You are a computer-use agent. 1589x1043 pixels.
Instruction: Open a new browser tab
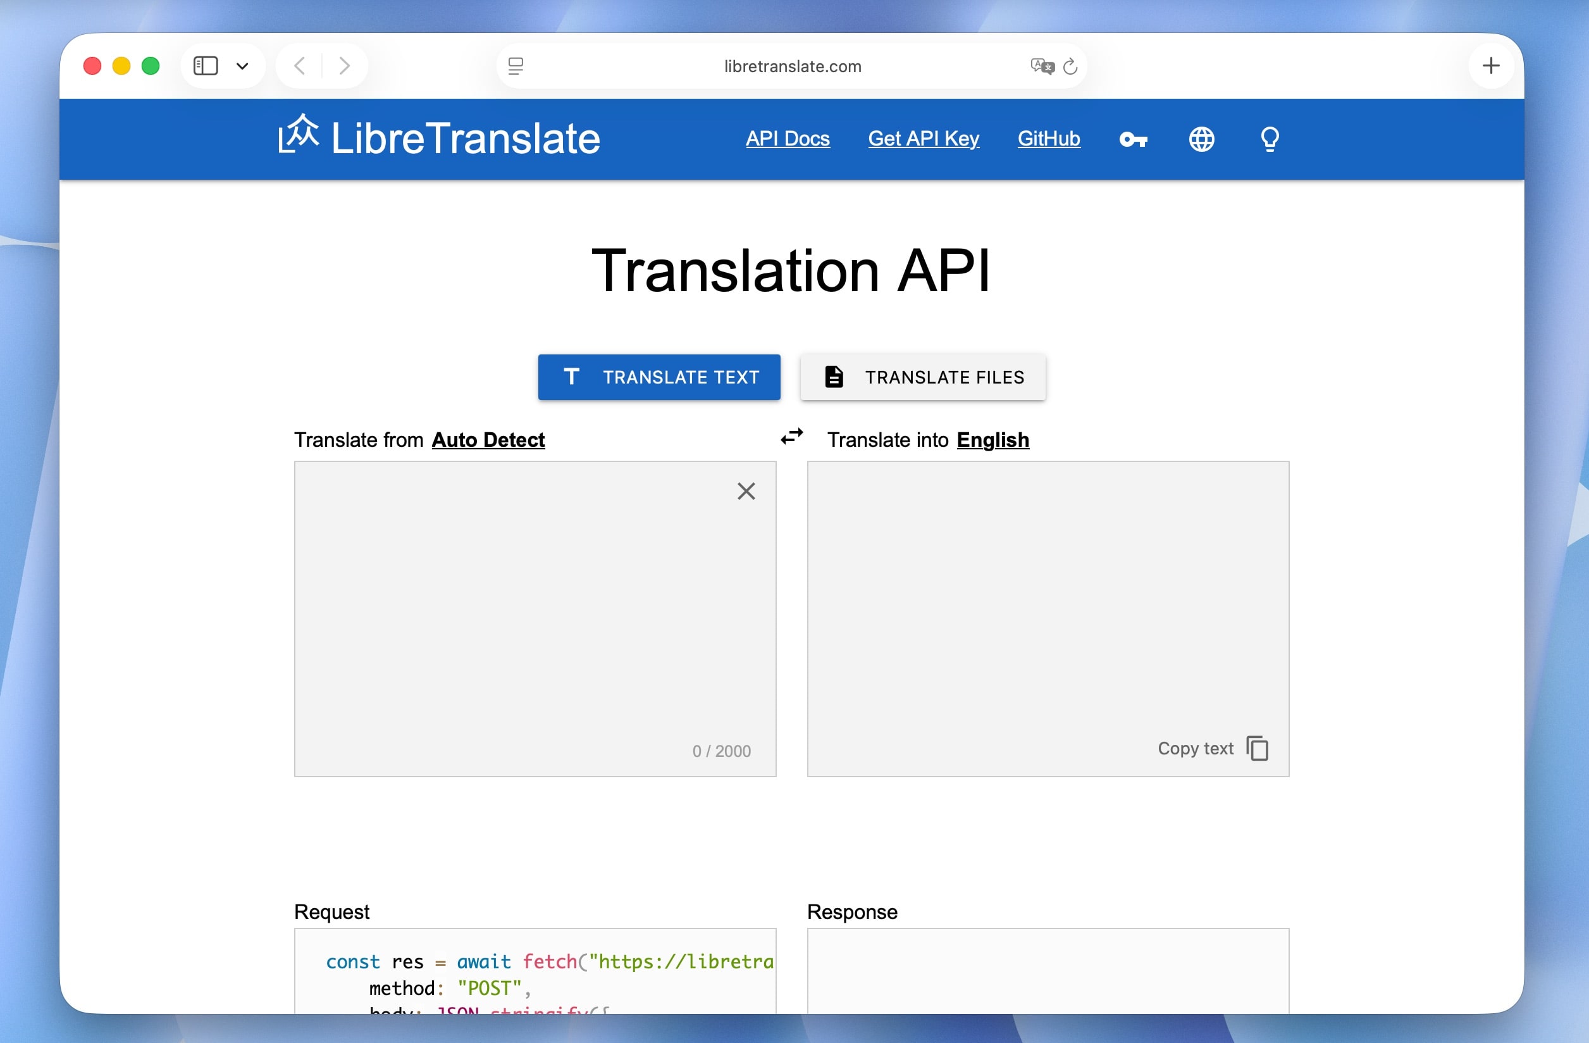[1492, 65]
